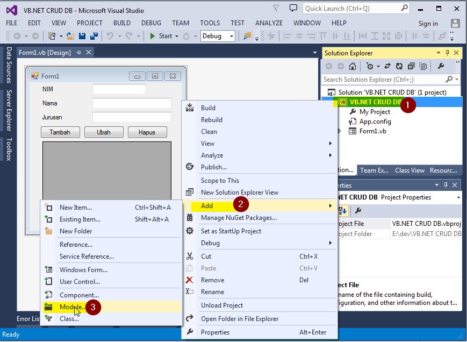
Task: Select Set as StartUp Project
Action: (x=259, y=231)
